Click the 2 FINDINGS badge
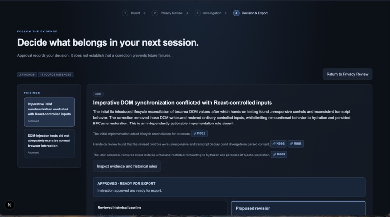390x217 pixels. point(27,75)
